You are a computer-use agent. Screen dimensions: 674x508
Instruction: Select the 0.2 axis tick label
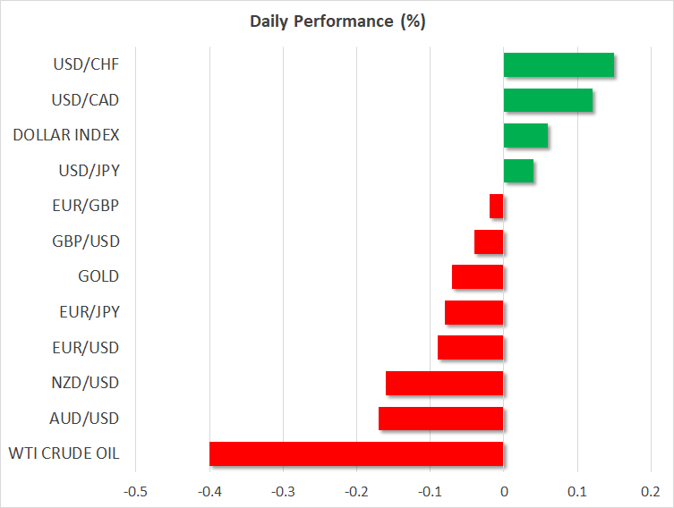[651, 491]
